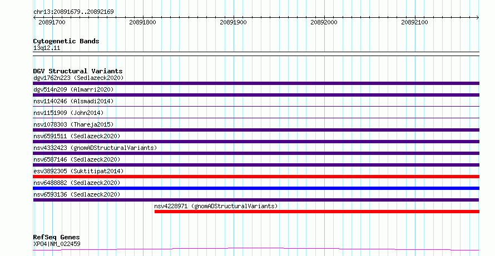Click the thin line feature under nsv1151909

(256, 118)
